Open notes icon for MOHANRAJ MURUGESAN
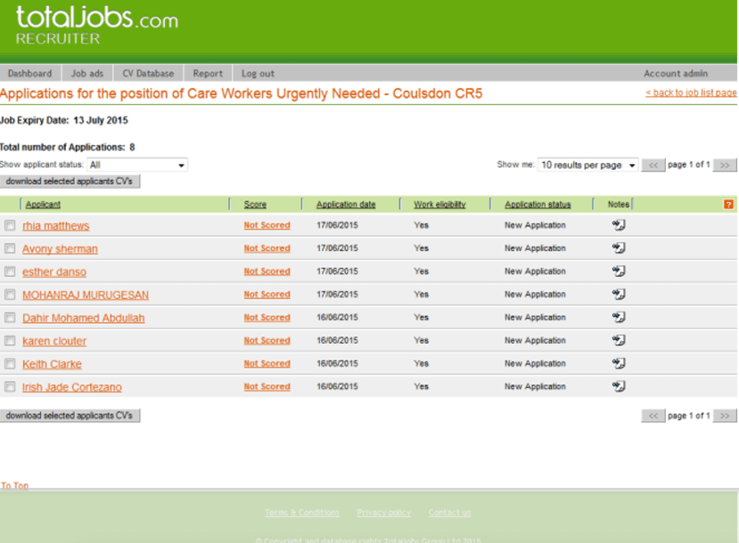The image size is (739, 543). 618,295
